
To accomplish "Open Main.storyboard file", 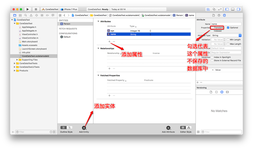I will tap(30, 42).
